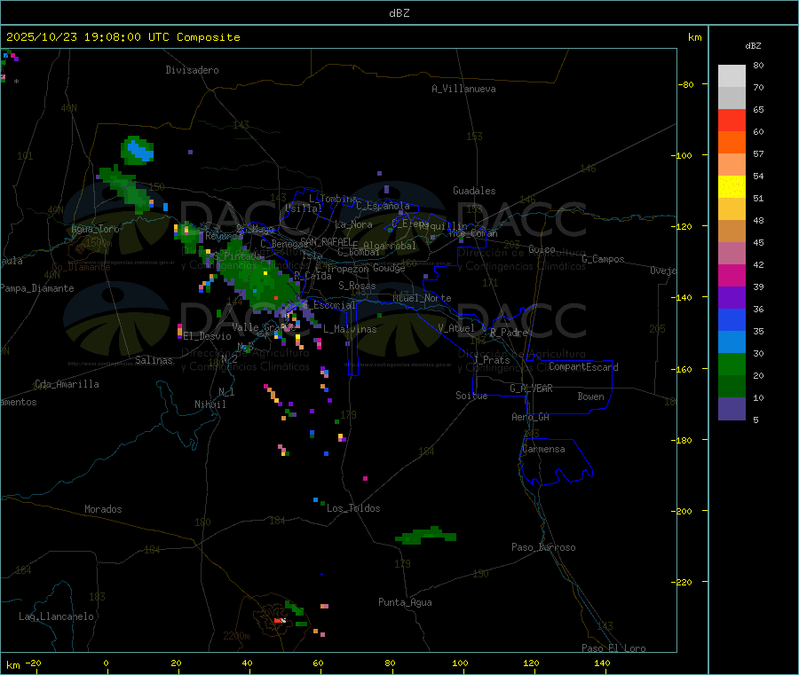This screenshot has width=799, height=675.
Task: Select the L_Malvinas label
Action: [350, 329]
